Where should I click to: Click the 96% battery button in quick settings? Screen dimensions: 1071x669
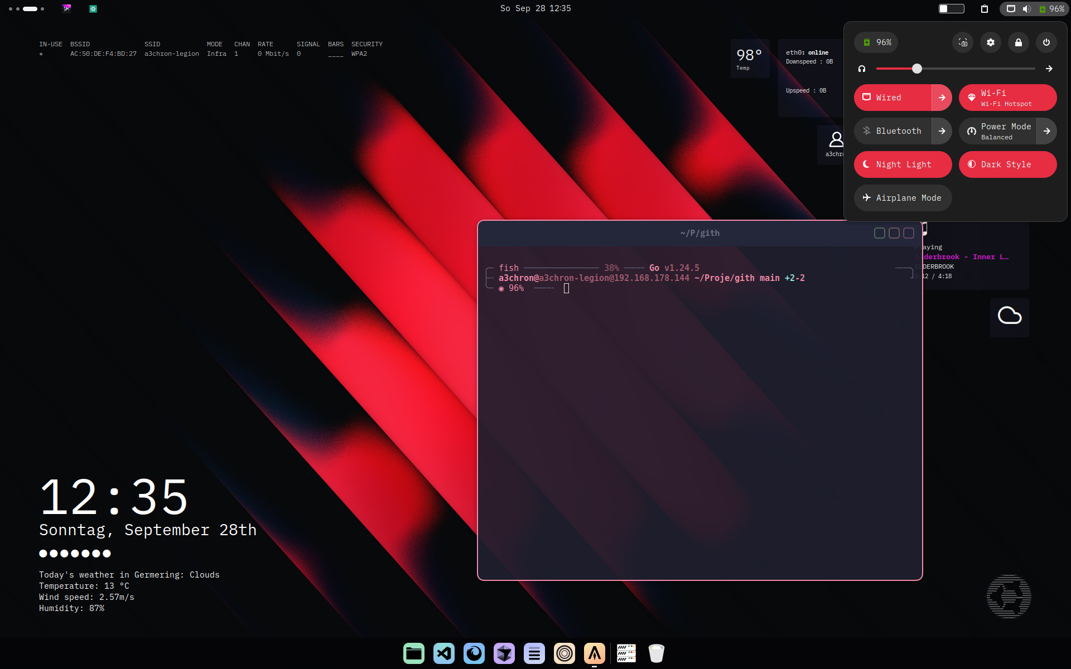(876, 42)
